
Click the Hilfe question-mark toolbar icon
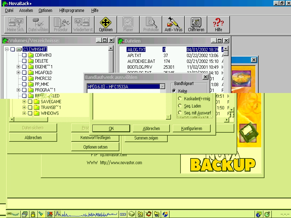pyautogui.click(x=219, y=24)
